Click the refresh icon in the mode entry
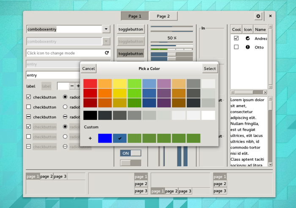This screenshot has height=208, width=296. (107, 53)
